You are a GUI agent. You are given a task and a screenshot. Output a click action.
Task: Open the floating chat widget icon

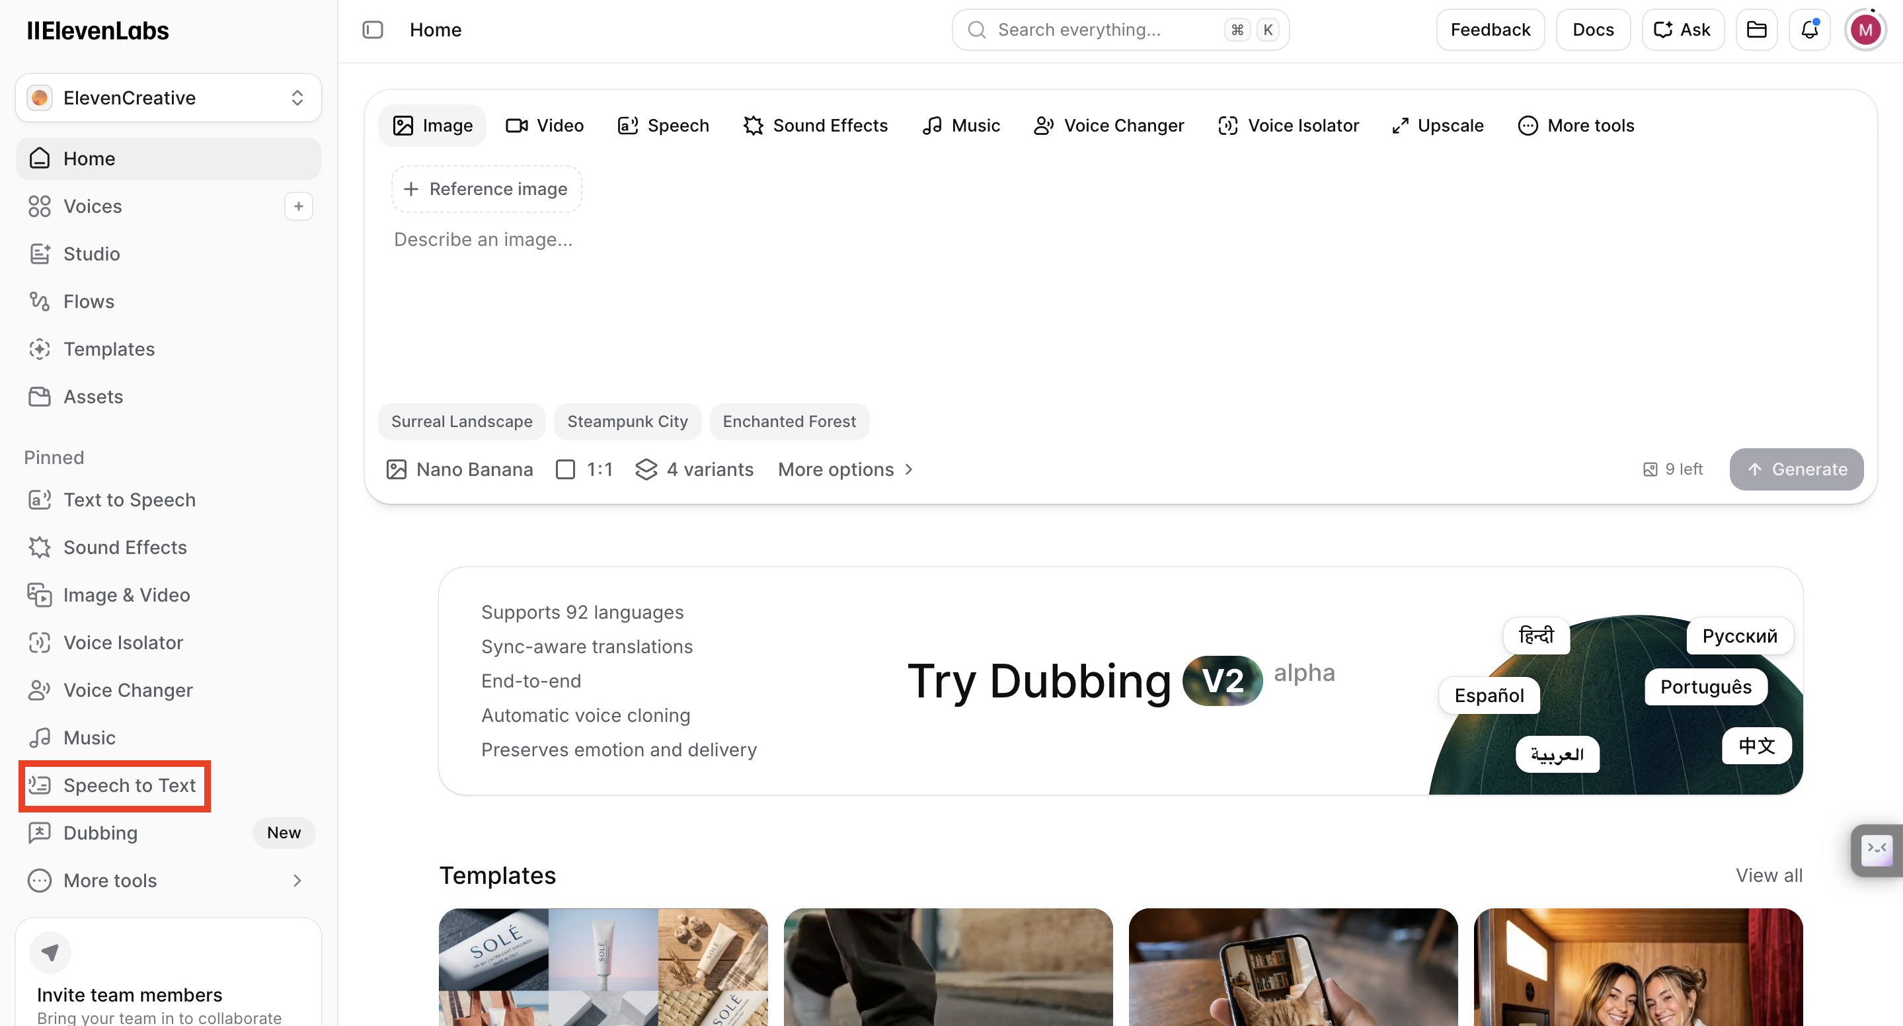tap(1877, 851)
